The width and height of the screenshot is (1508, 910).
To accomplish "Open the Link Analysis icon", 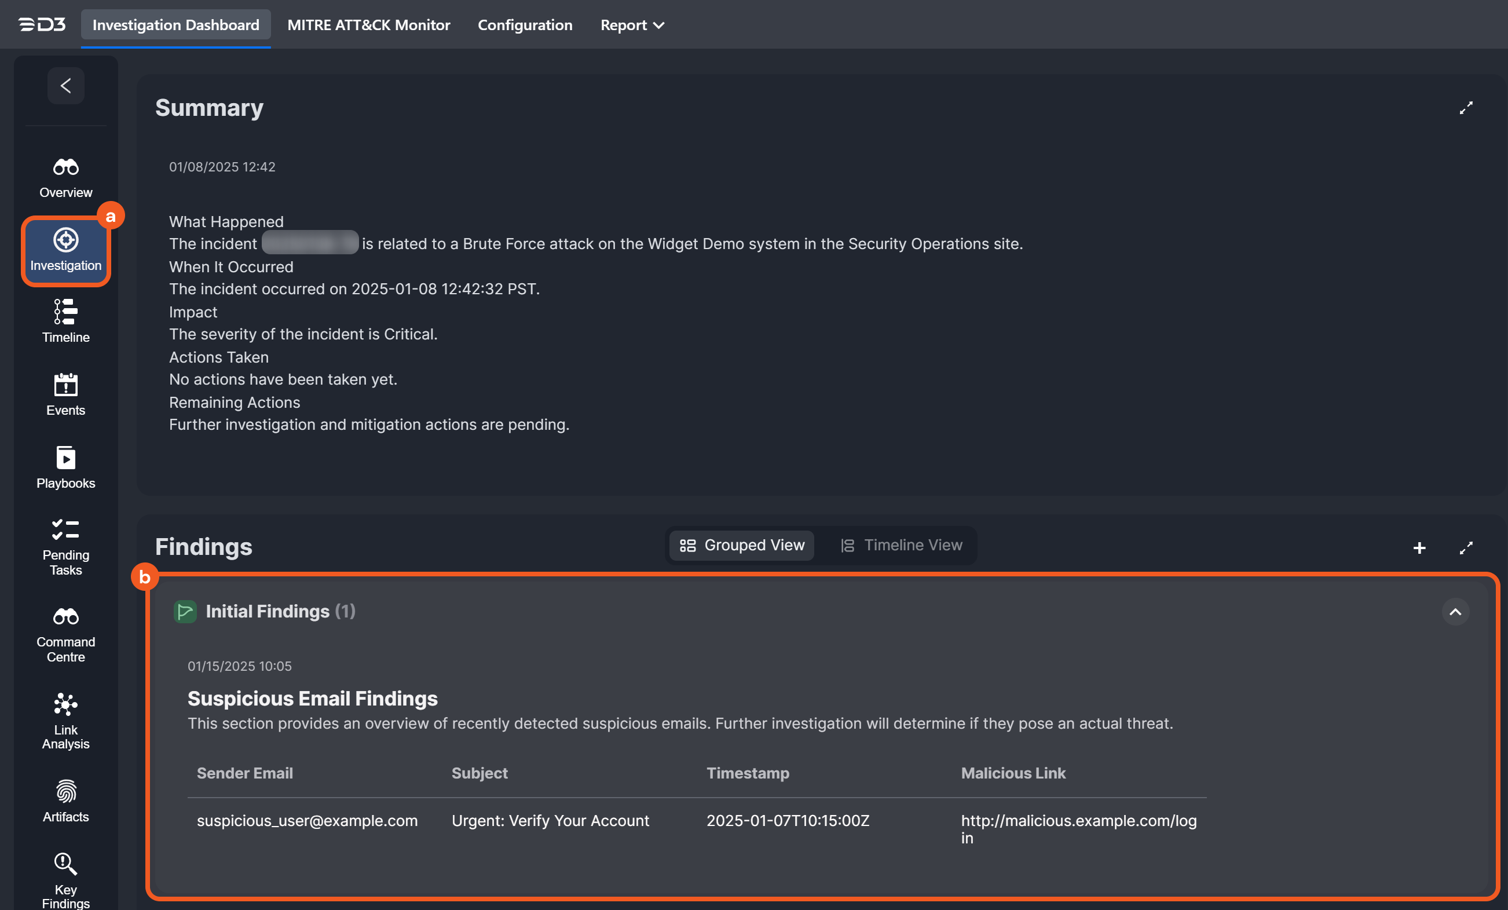I will click(65, 704).
